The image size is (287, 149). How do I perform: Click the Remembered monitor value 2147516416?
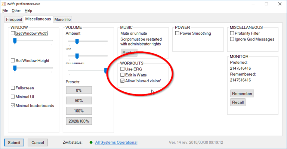[240, 80]
